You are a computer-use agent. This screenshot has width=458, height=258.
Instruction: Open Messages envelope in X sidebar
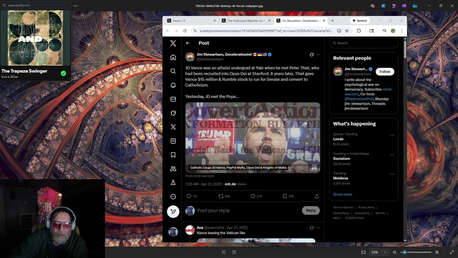(x=173, y=99)
